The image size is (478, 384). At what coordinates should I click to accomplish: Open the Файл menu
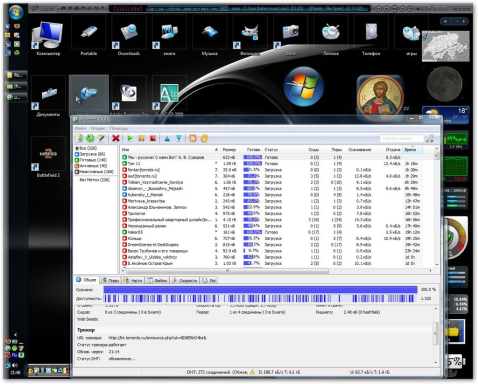tap(80, 128)
